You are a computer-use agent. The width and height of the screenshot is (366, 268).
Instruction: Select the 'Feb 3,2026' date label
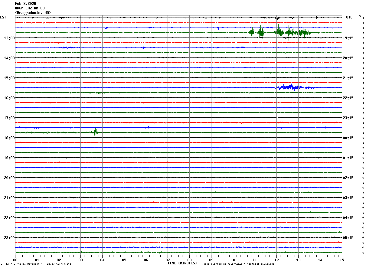point(25,4)
